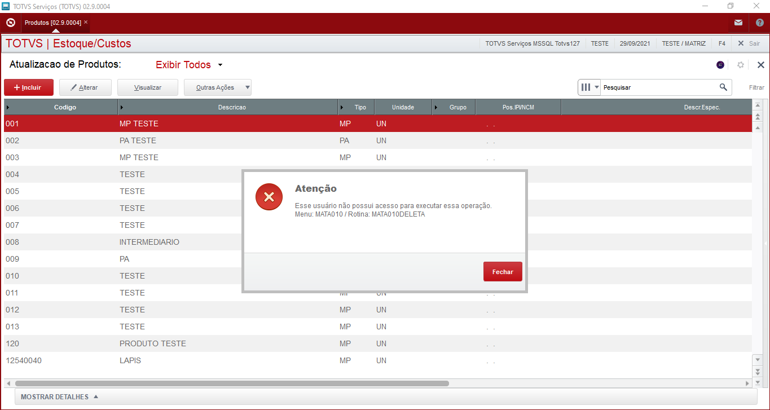The height and width of the screenshot is (410, 770).
Task: Select product row 002 PA TESTE
Action: [x=377, y=140]
